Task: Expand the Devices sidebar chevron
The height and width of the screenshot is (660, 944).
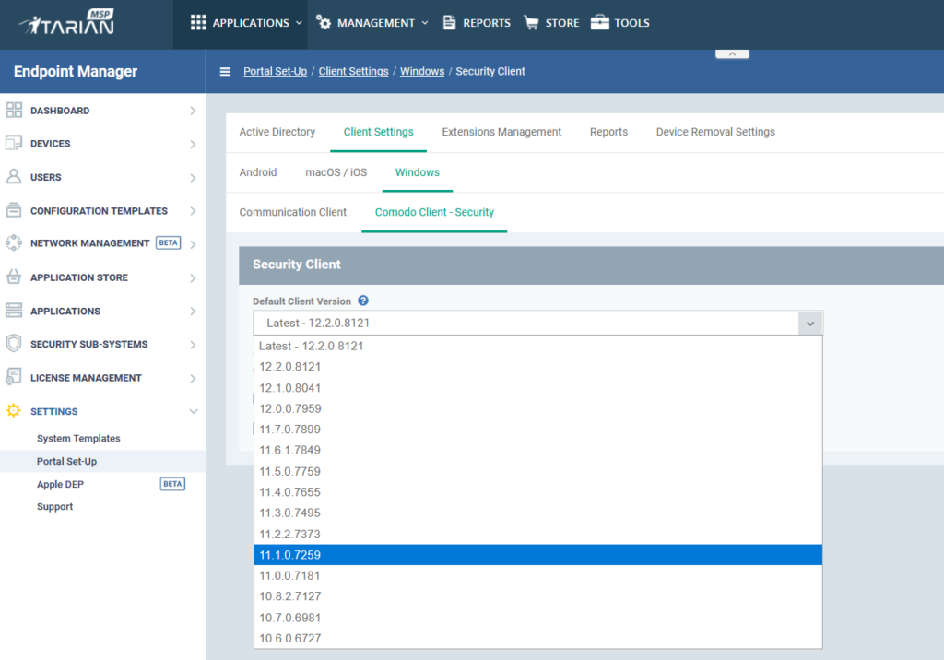Action: click(193, 144)
